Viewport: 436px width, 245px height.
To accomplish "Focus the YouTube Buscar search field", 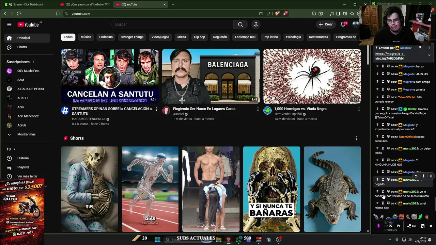I will coord(172,24).
